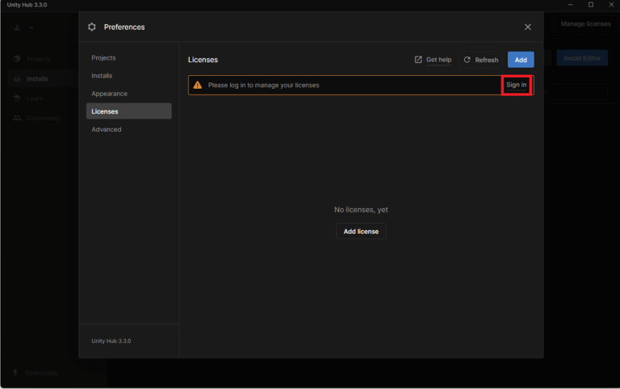The width and height of the screenshot is (620, 389).
Task: Select Projects in the Preferences sidebar
Action: [x=103, y=58]
